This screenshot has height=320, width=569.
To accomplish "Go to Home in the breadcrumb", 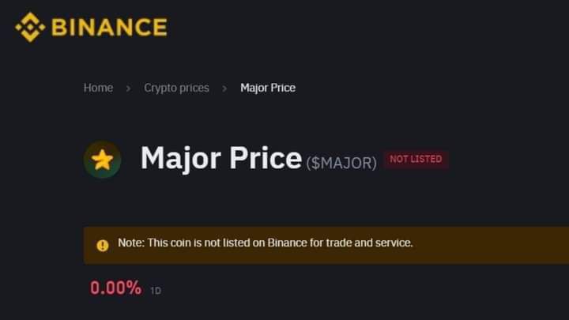I will (98, 88).
